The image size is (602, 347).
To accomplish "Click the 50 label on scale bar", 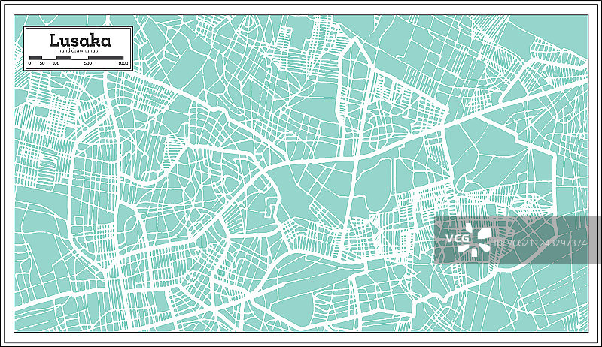I will tap(42, 64).
